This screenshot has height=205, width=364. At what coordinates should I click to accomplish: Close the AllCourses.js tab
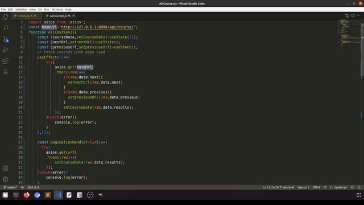click(73, 15)
